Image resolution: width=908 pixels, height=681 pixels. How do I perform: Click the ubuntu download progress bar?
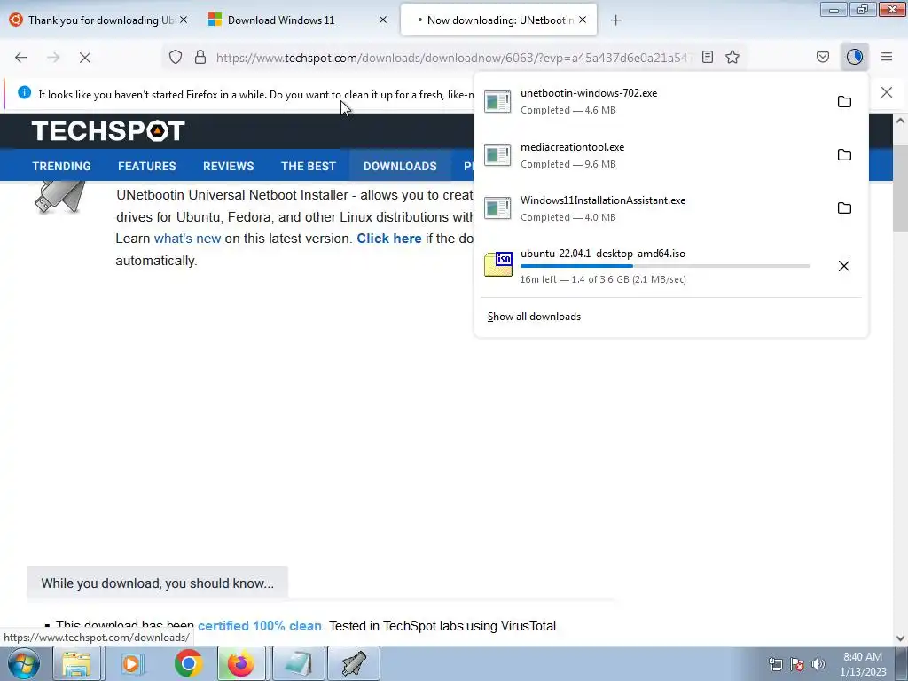click(x=665, y=266)
